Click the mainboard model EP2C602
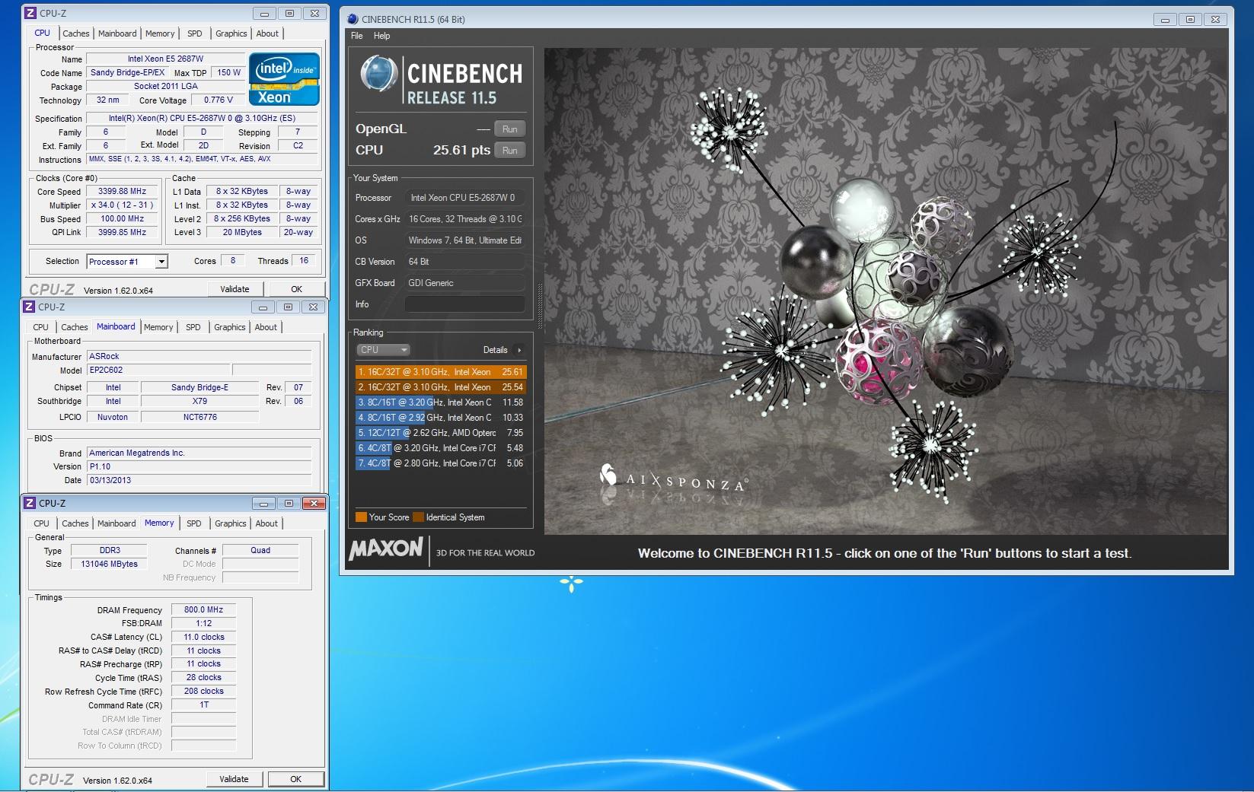The width and height of the screenshot is (1254, 792). [x=158, y=371]
